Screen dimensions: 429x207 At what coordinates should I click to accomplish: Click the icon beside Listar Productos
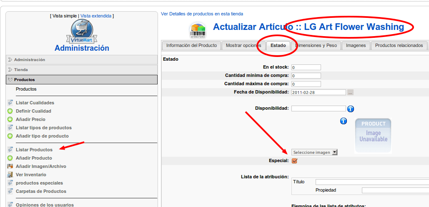point(10,150)
